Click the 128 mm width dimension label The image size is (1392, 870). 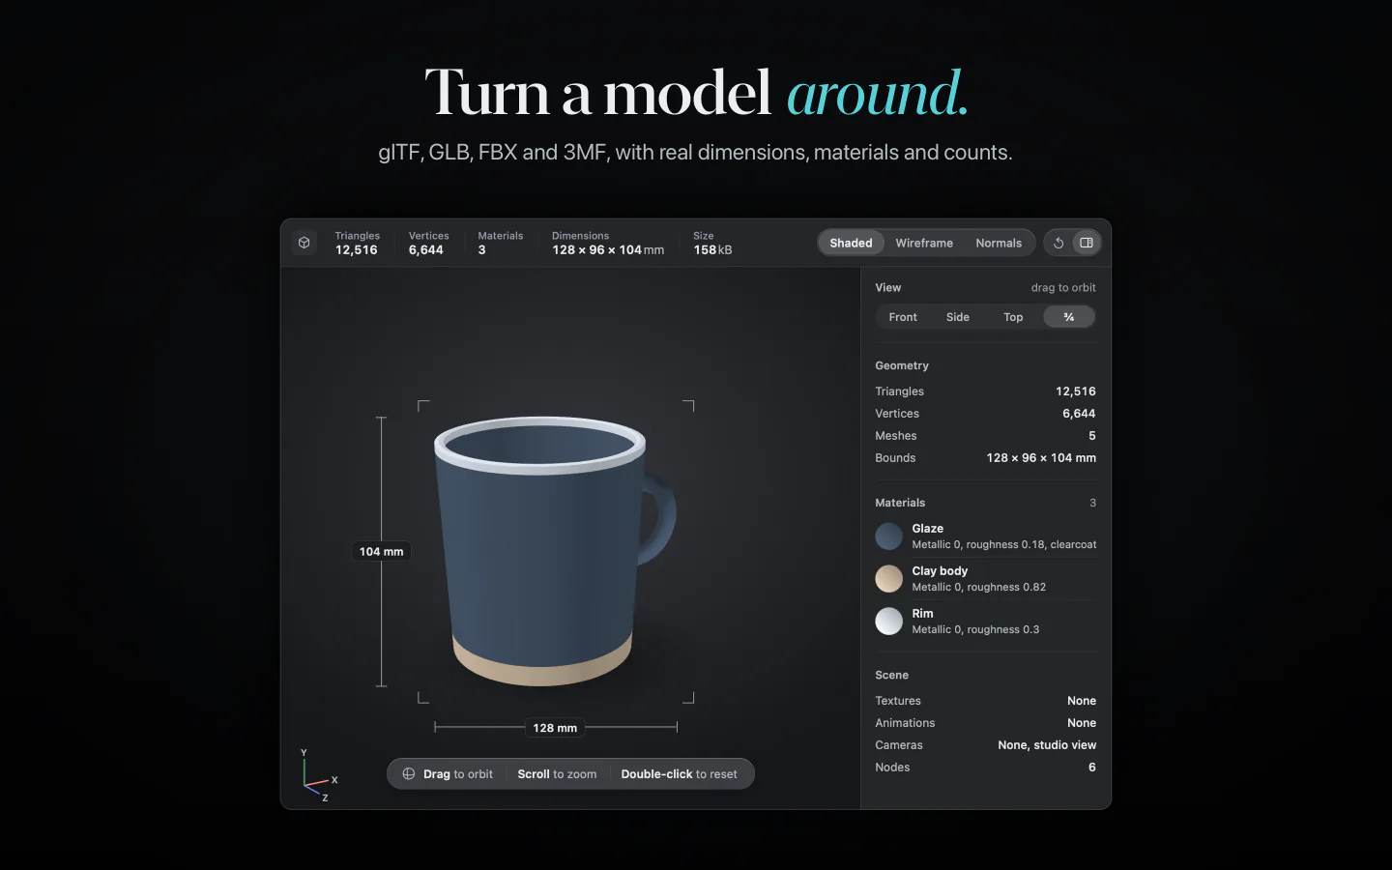(555, 728)
